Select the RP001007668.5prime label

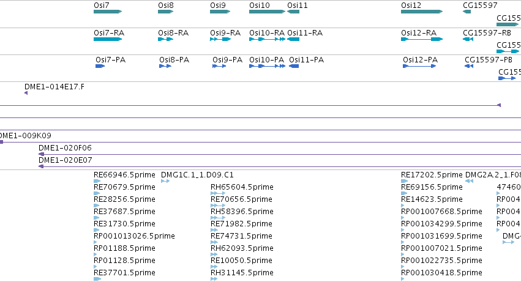(x=441, y=212)
